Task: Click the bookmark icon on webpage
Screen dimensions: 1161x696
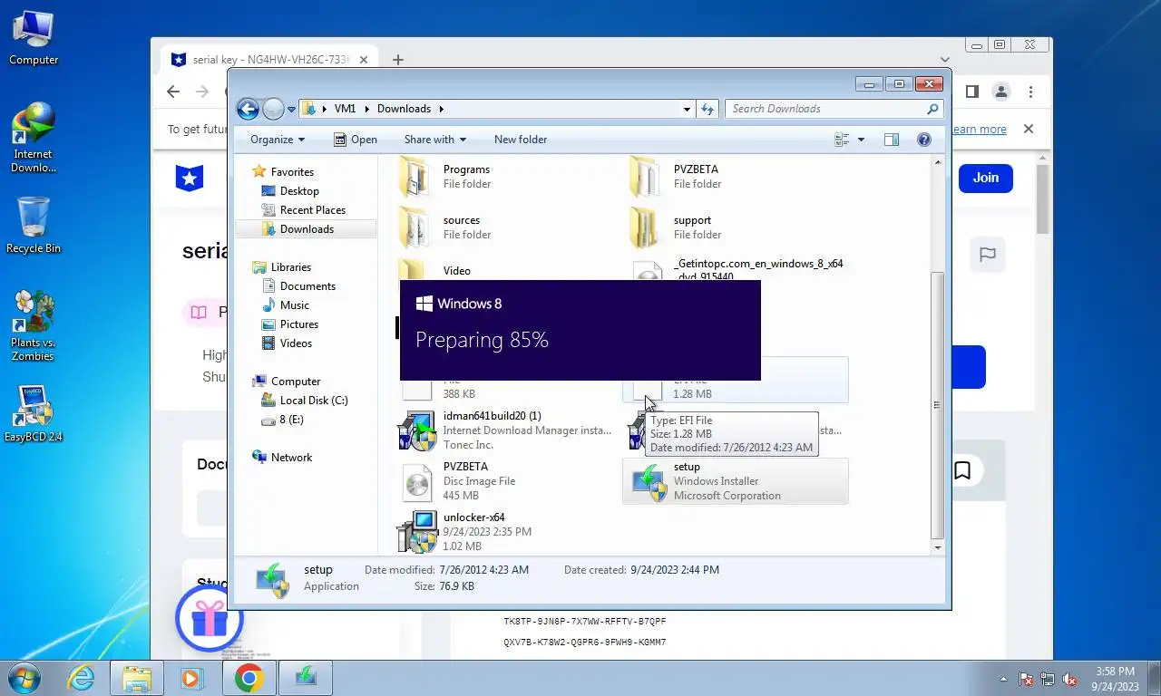Action: (x=962, y=470)
